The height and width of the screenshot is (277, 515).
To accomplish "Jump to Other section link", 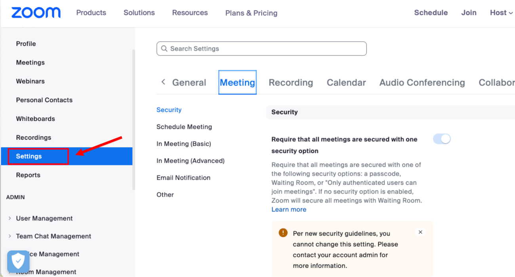I will (165, 195).
